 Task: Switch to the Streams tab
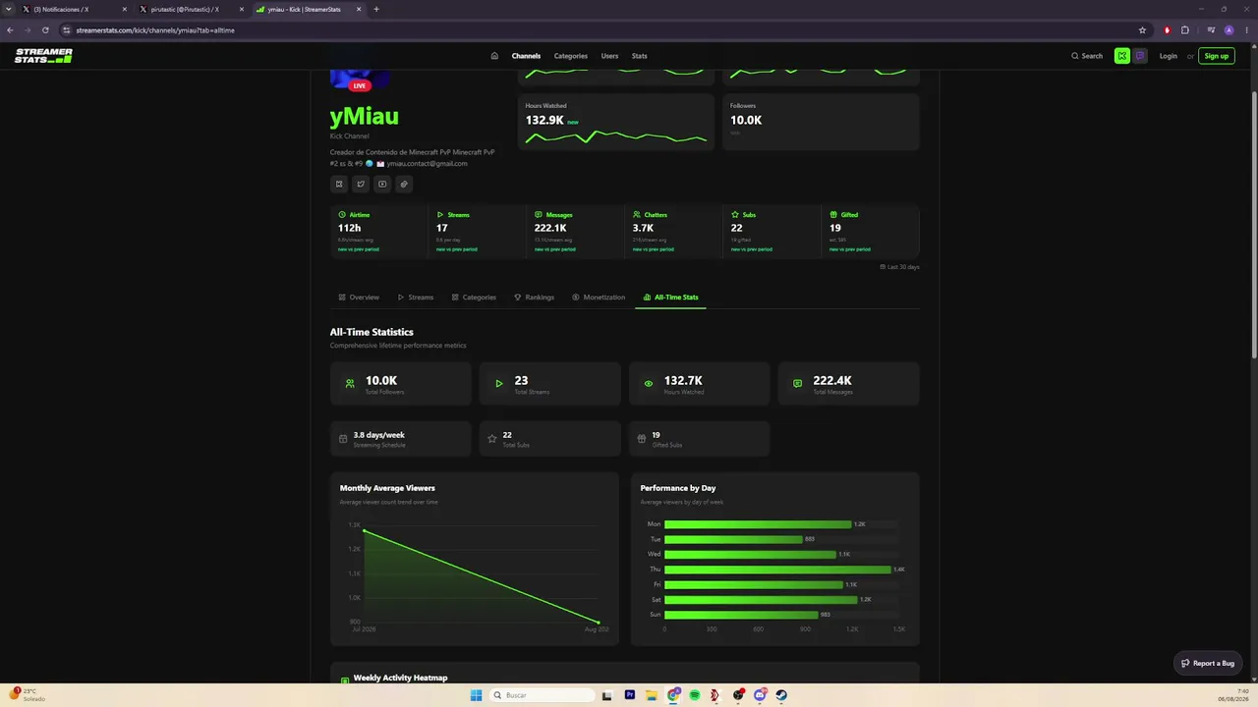(x=416, y=298)
